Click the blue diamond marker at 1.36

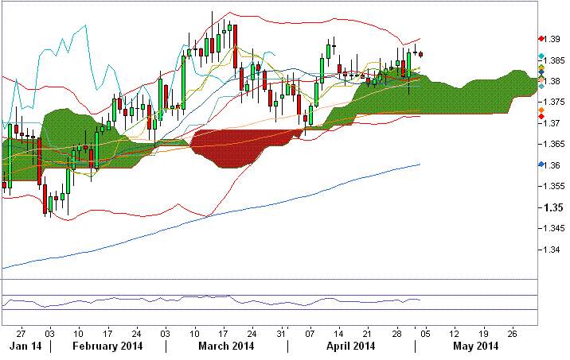(541, 165)
